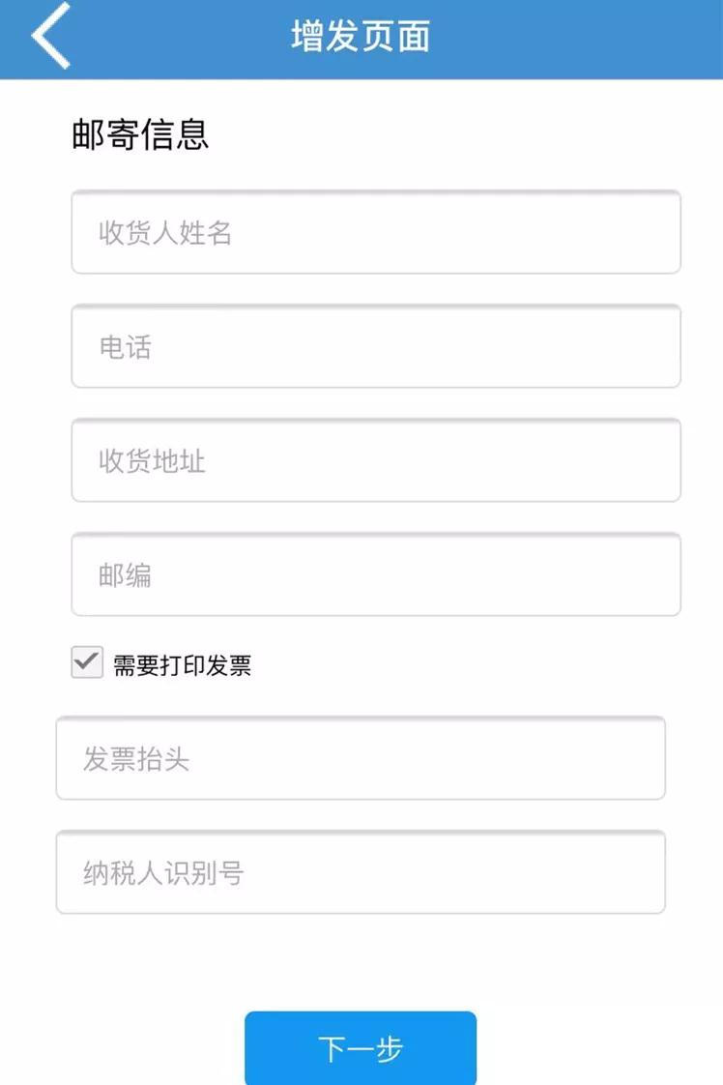Tap the 收货人姓名 placeholder text
Image resolution: width=723 pixels, height=1085 pixels.
tap(164, 233)
